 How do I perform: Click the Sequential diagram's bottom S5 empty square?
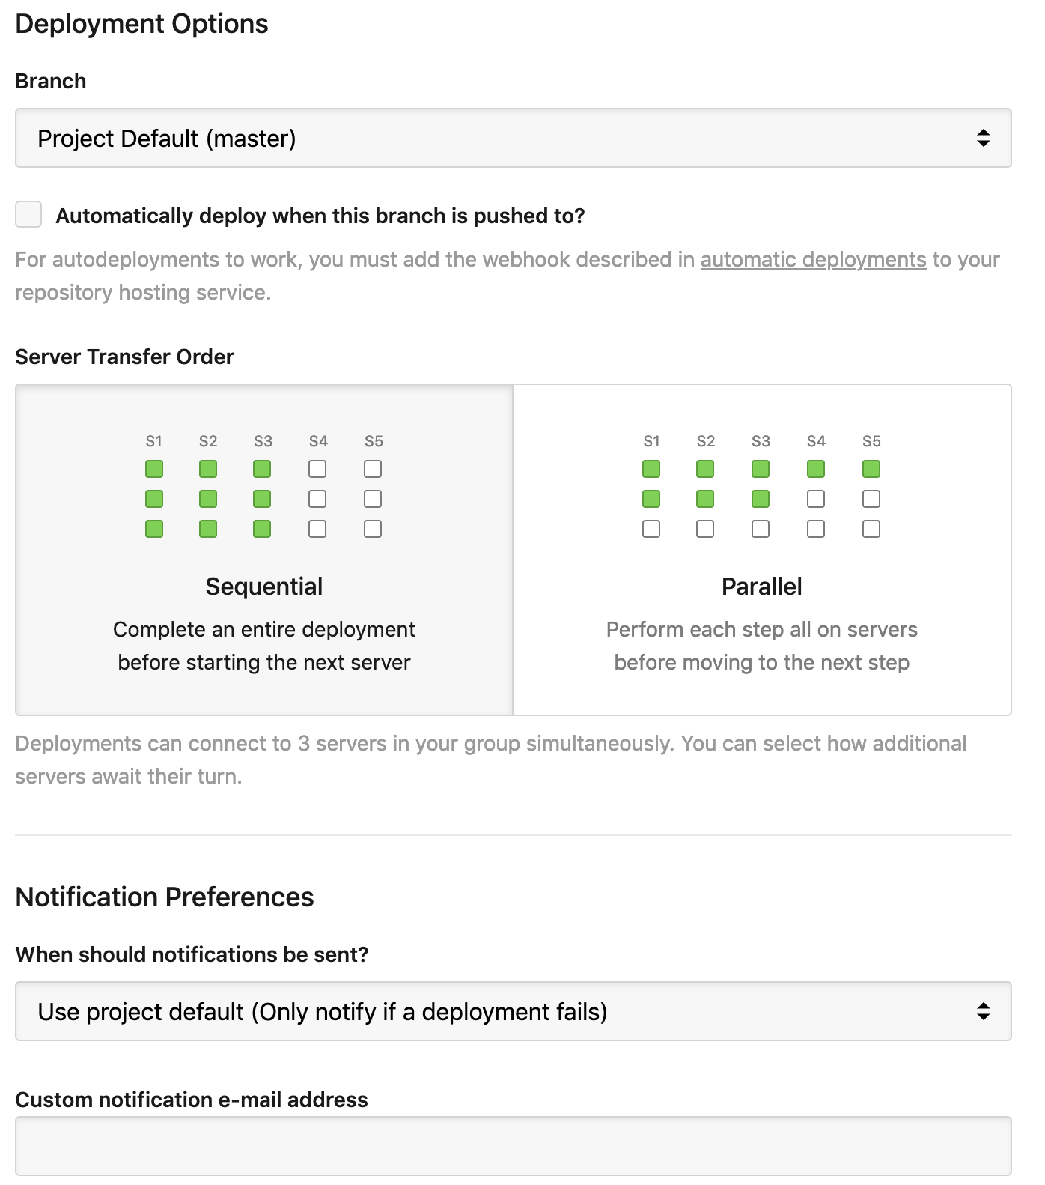[x=373, y=529]
